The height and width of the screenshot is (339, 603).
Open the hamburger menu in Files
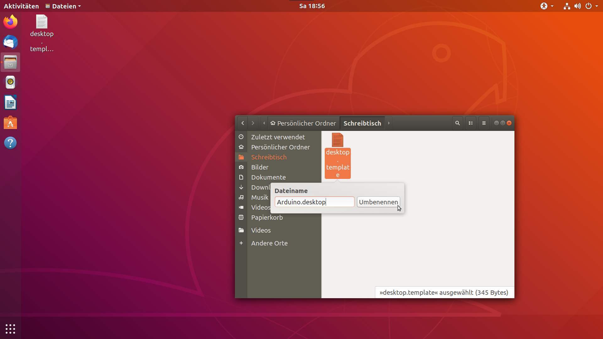(x=484, y=123)
